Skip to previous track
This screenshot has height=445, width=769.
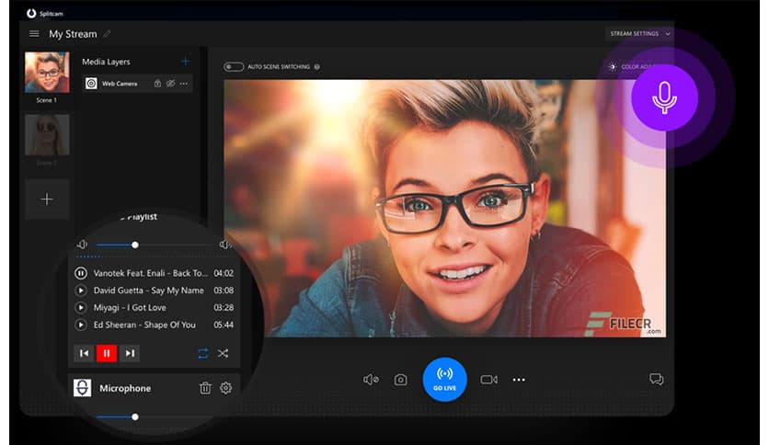[84, 353]
